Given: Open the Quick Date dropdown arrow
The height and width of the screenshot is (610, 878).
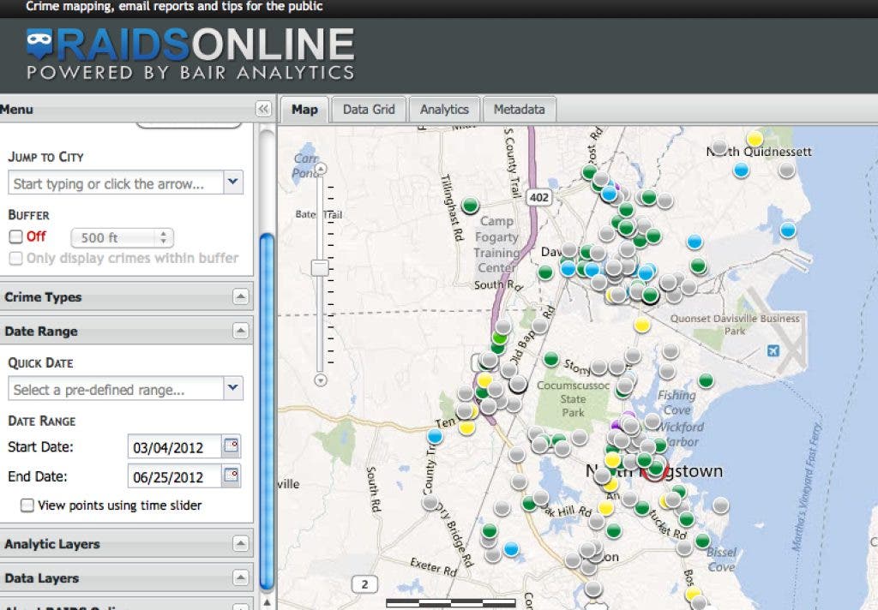Looking at the screenshot, I should point(233,388).
